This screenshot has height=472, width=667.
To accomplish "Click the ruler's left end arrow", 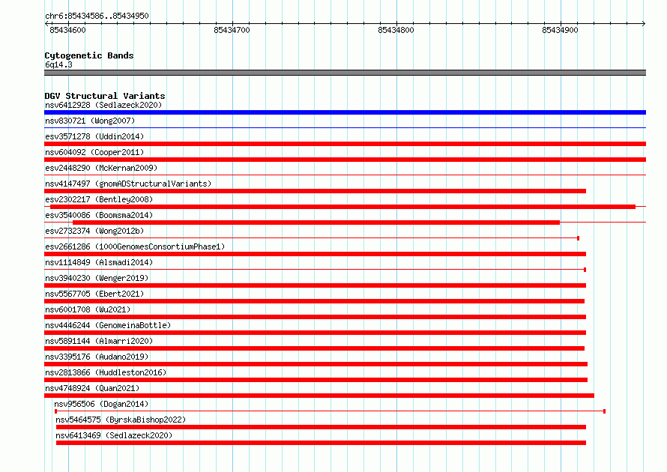I will click(x=46, y=23).
